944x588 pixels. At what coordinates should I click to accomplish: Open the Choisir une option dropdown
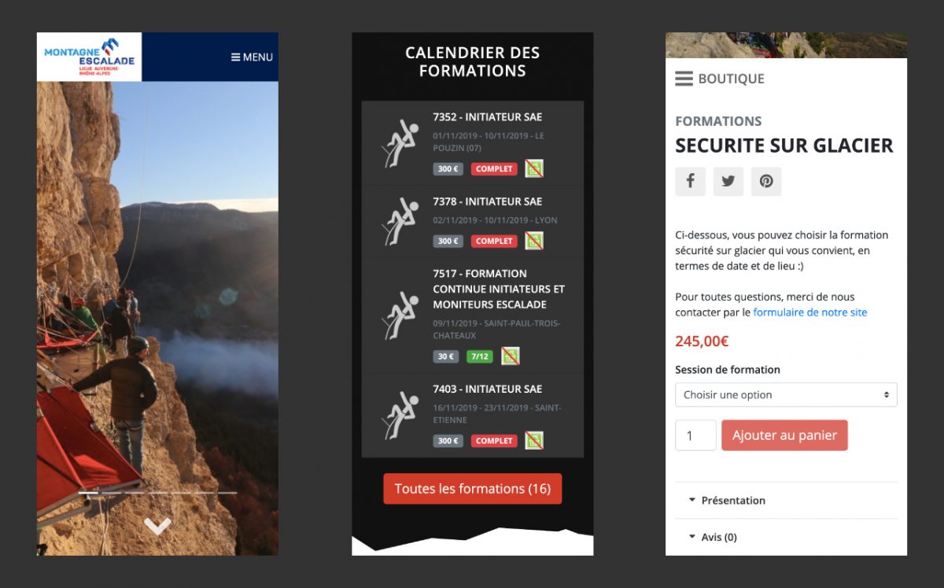tap(786, 395)
